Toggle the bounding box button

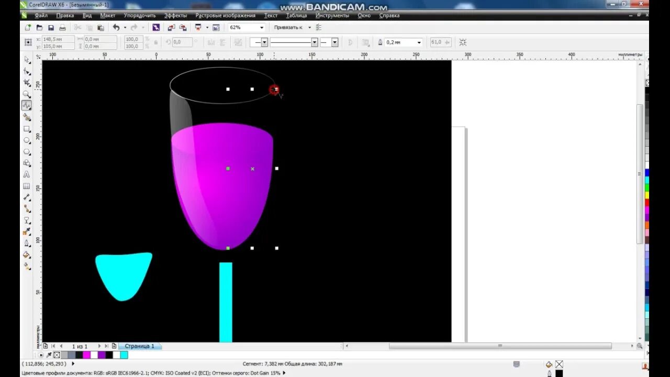click(463, 42)
